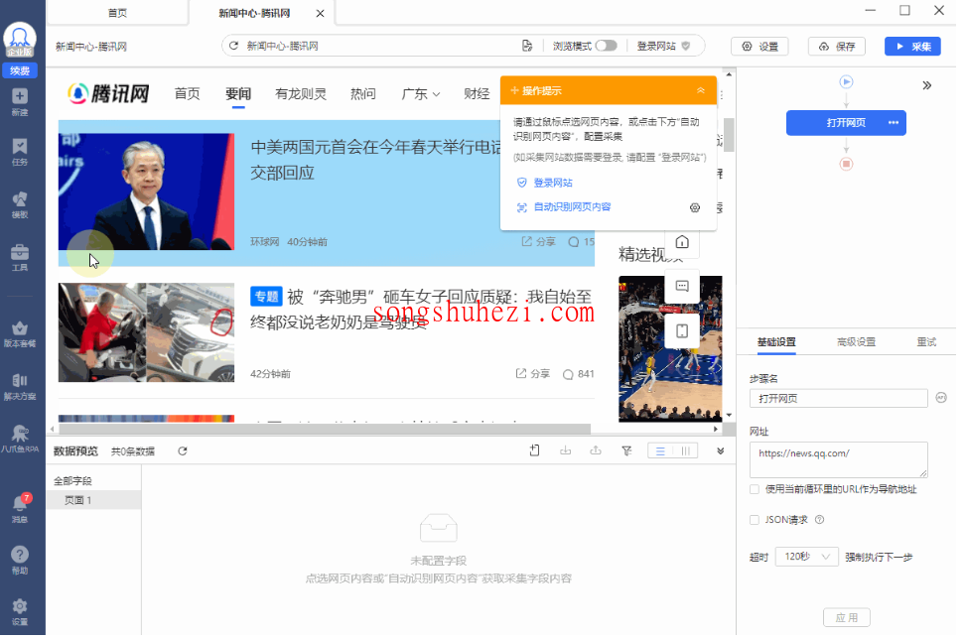Collapse the 操作提示 panel
Image resolution: width=965 pixels, height=640 pixels.
point(700,90)
